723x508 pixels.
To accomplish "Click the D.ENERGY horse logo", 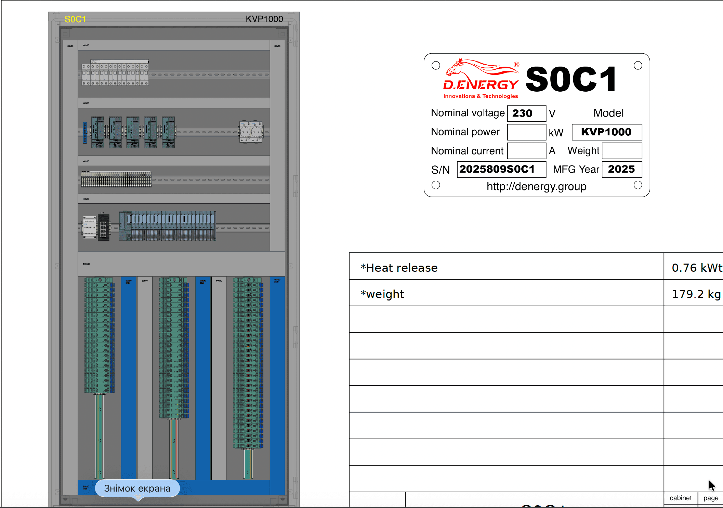I will click(481, 79).
